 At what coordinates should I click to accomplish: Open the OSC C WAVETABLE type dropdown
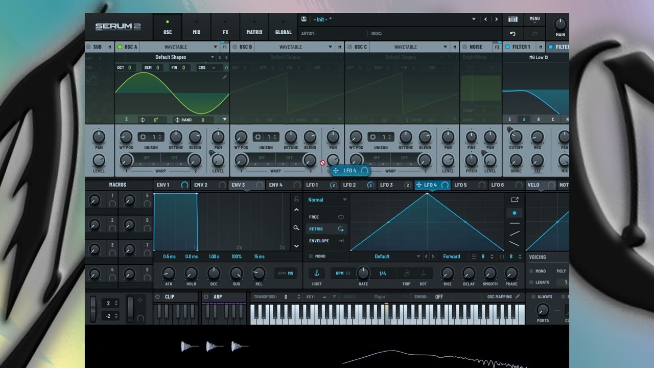click(445, 47)
